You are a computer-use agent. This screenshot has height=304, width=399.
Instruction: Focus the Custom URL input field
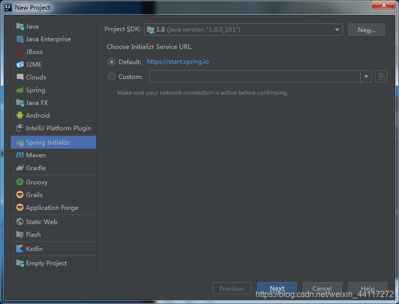(x=254, y=76)
